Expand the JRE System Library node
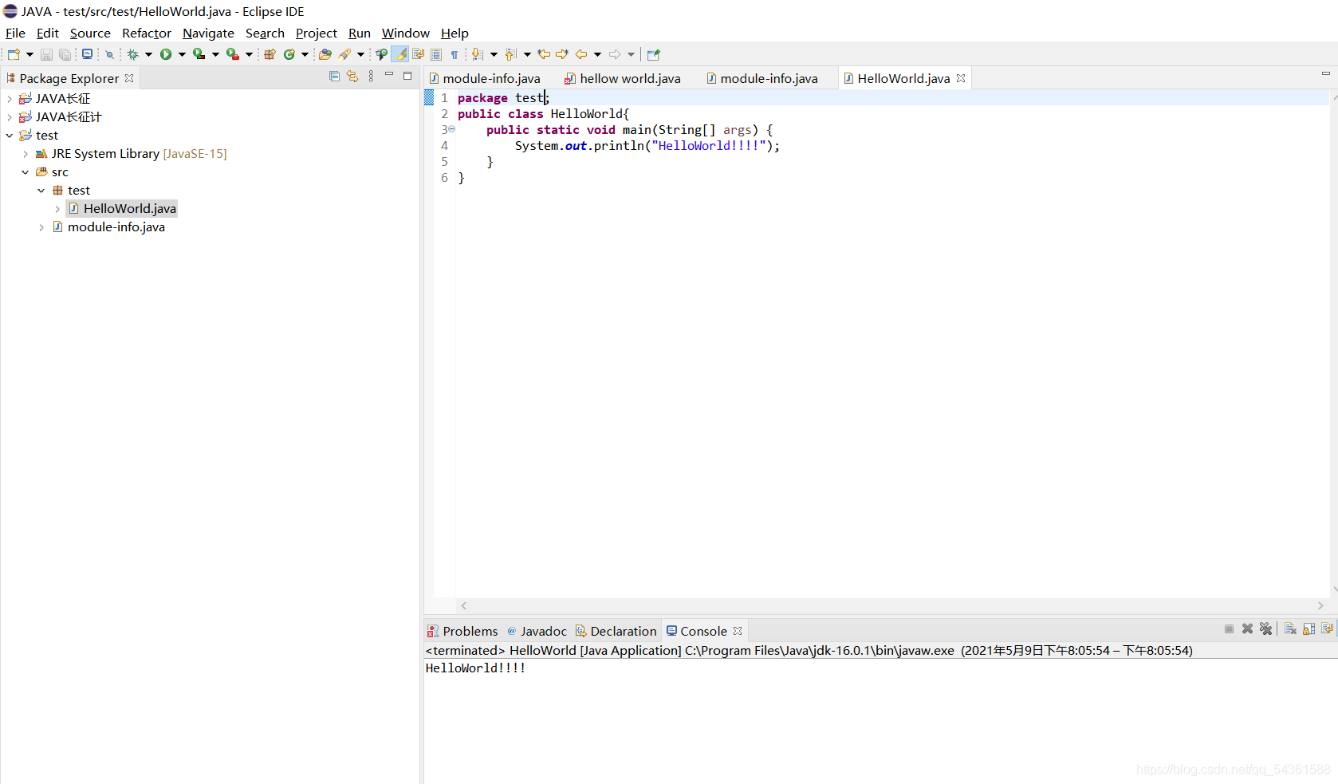Viewport: 1338px width, 784px height. [x=25, y=153]
